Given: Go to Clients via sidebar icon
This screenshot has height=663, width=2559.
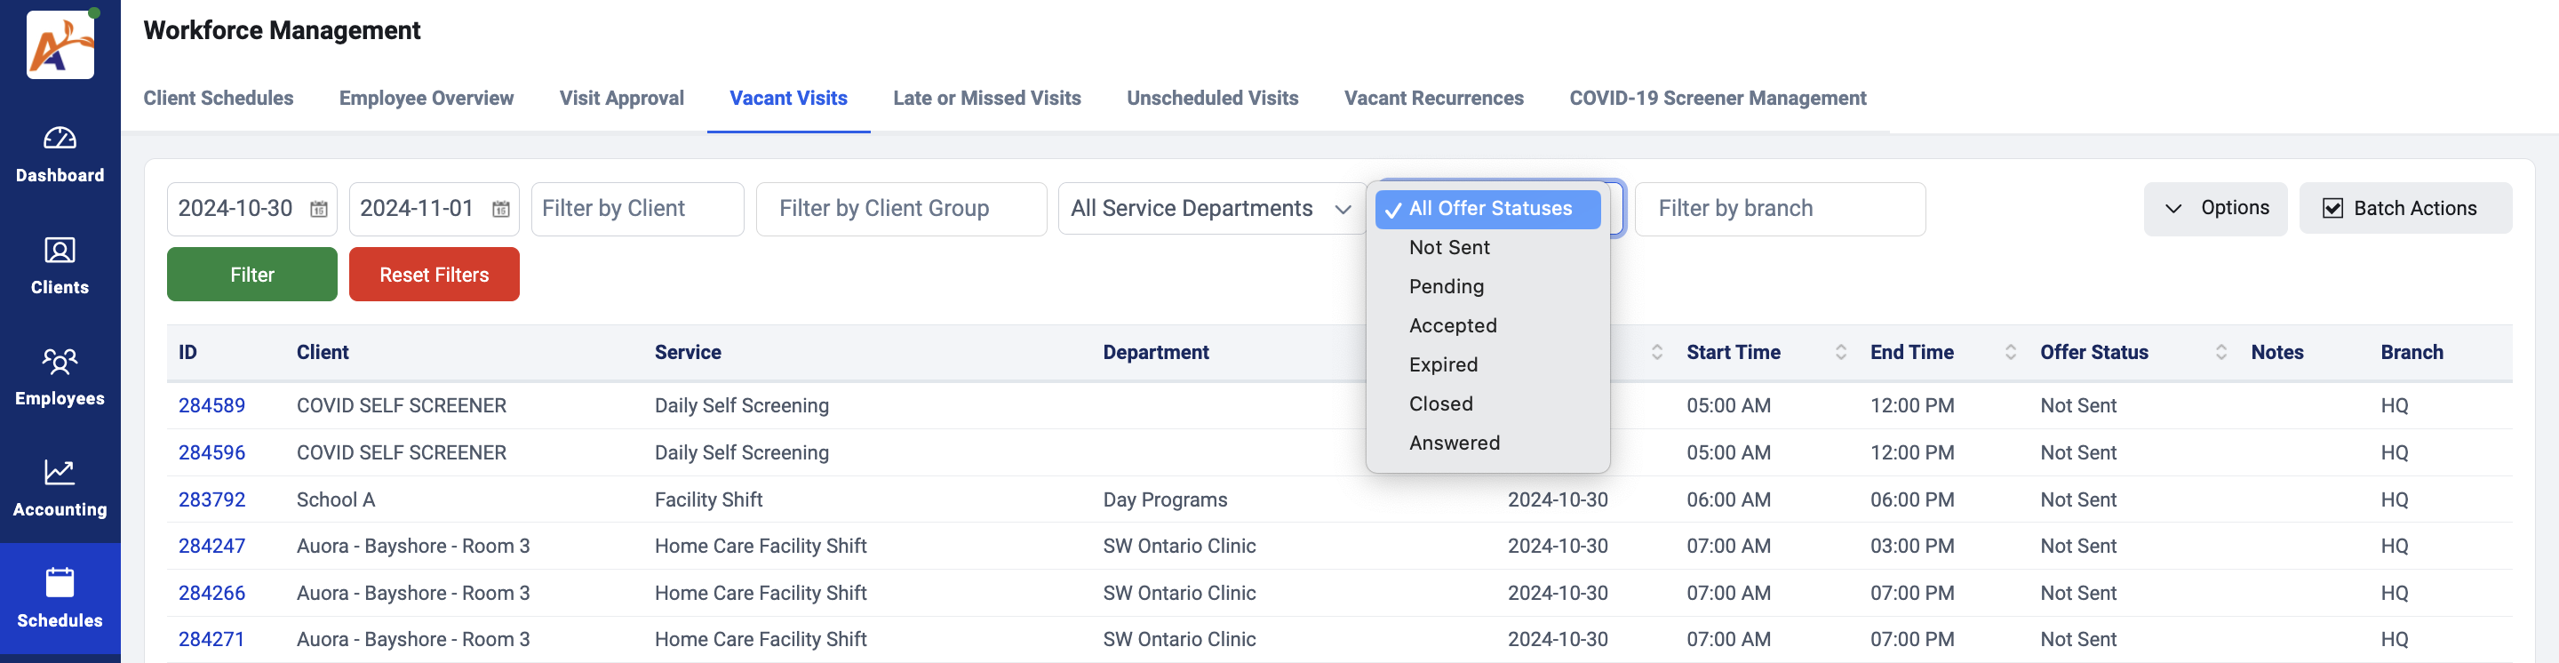Looking at the screenshot, I should pos(60,251).
